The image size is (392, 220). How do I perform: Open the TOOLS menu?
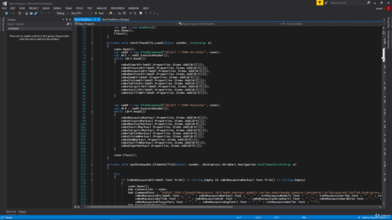[80, 8]
